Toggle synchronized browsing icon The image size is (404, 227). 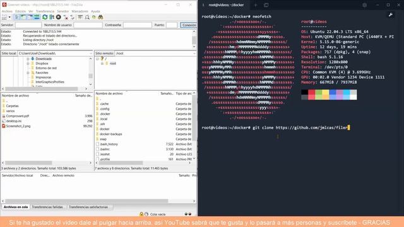(94, 17)
